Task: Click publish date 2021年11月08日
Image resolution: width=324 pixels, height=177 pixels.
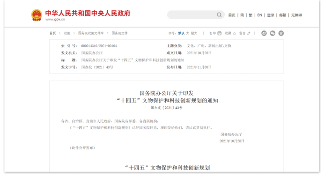Action: point(199,67)
